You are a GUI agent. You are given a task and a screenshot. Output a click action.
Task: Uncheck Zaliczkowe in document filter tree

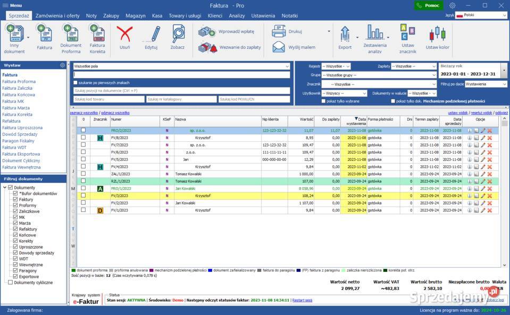16,211
